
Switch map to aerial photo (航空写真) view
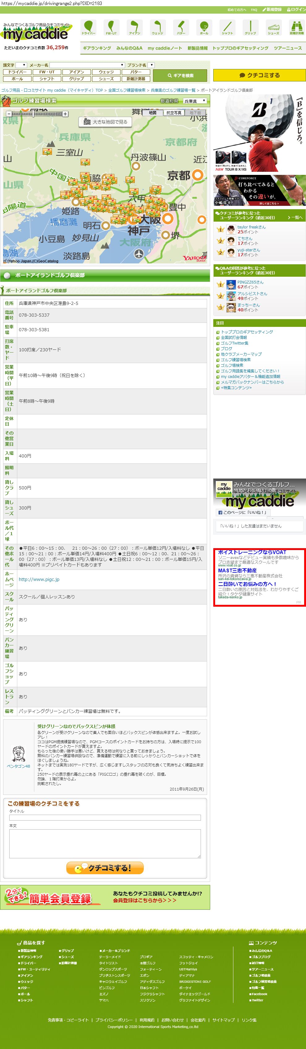174,113
